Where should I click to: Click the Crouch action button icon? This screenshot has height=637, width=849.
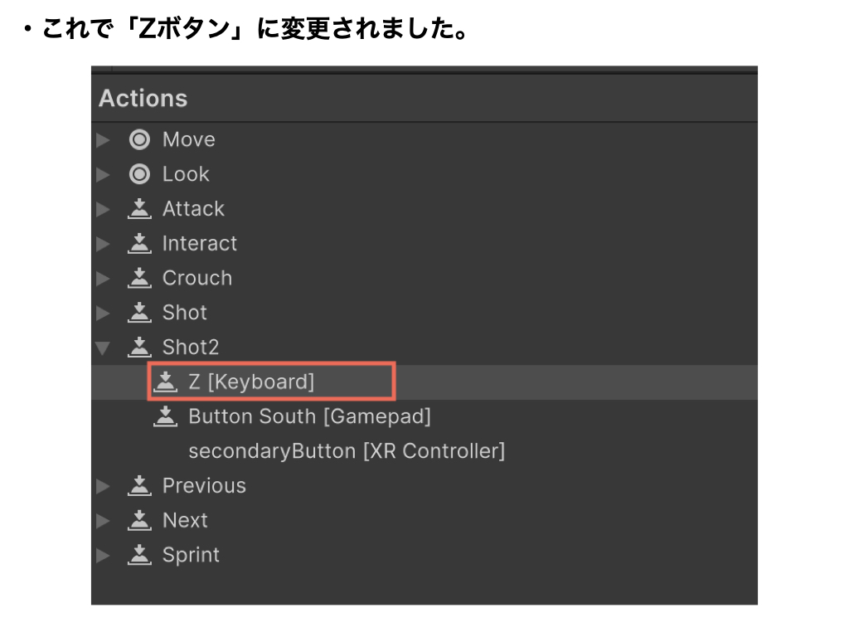[139, 278]
